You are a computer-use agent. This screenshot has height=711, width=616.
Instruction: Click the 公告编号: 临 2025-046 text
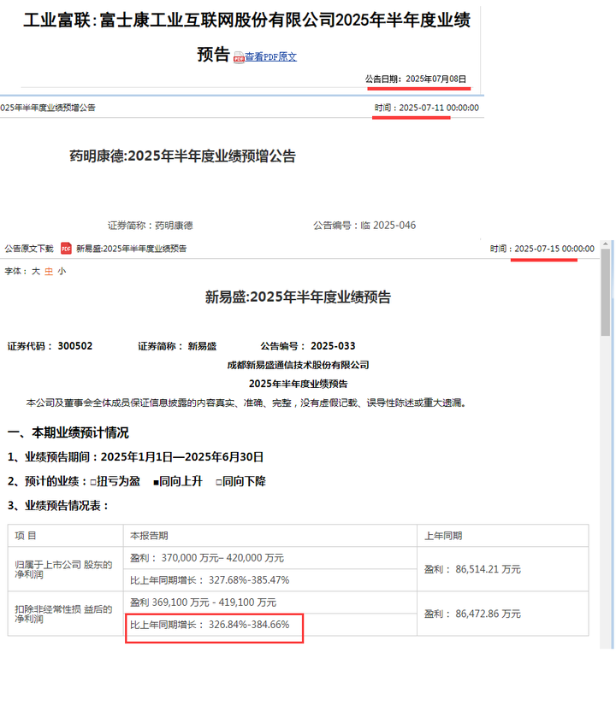pos(364,226)
